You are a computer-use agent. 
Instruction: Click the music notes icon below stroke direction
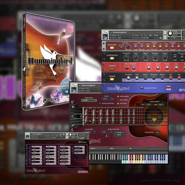coord(107,136)
